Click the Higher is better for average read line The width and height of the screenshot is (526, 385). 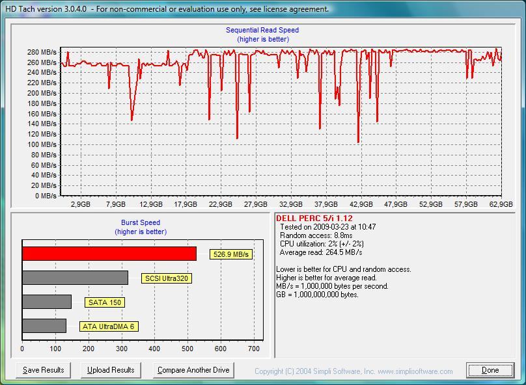tap(326, 278)
